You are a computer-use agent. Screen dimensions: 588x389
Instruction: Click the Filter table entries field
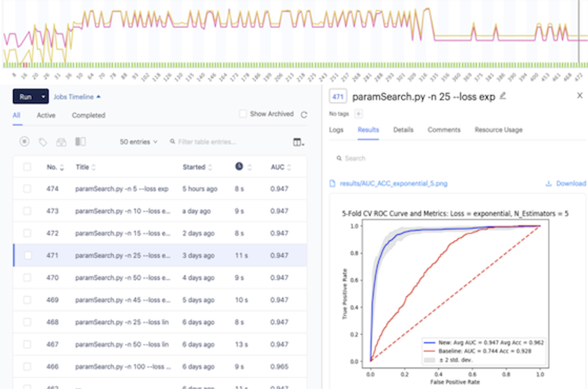click(207, 142)
